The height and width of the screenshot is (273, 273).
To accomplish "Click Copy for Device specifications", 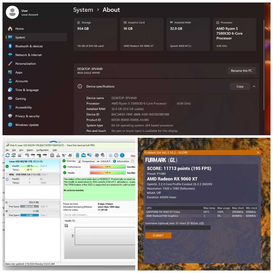I will 240,86.
